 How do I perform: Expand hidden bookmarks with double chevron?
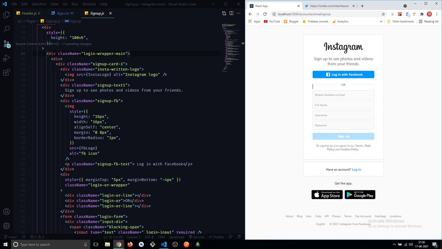click(381, 21)
